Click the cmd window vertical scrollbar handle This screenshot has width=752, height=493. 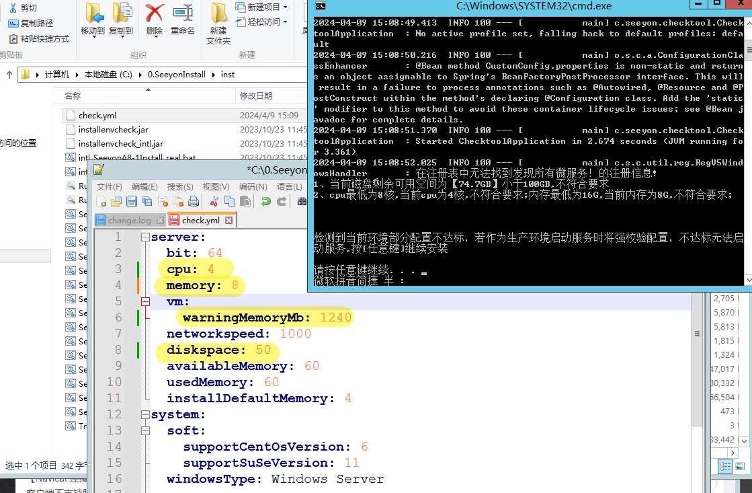tap(749, 50)
